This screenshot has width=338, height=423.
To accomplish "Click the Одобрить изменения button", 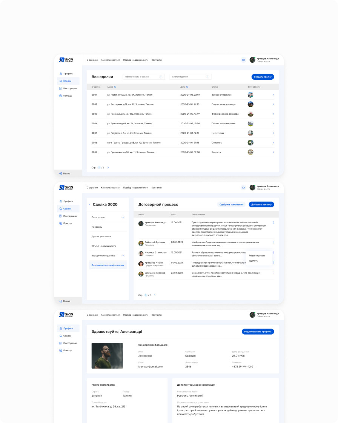I will [231, 204].
